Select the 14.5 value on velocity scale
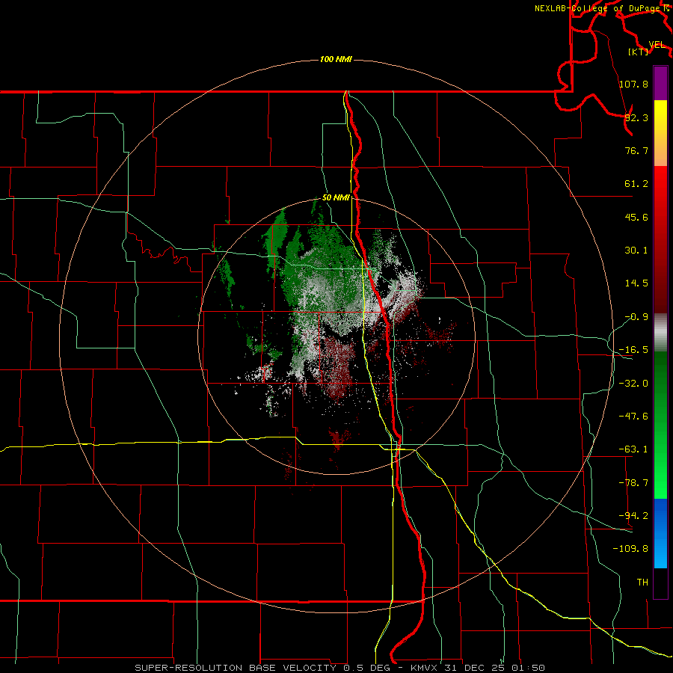Image resolution: width=673 pixels, height=673 pixels. pos(636,283)
